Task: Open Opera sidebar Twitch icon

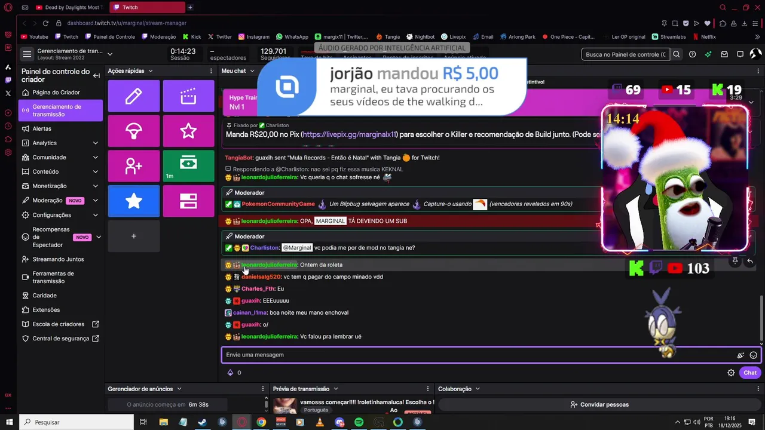Action: (x=8, y=80)
